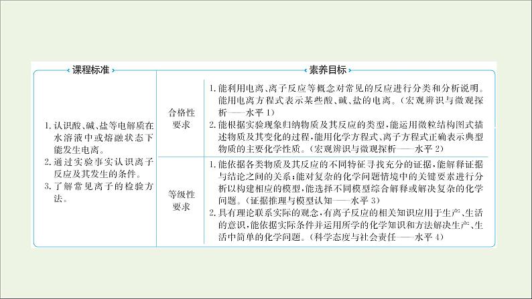Click line 活中简单的化学问题 科学态度与社会责任

(331, 237)
